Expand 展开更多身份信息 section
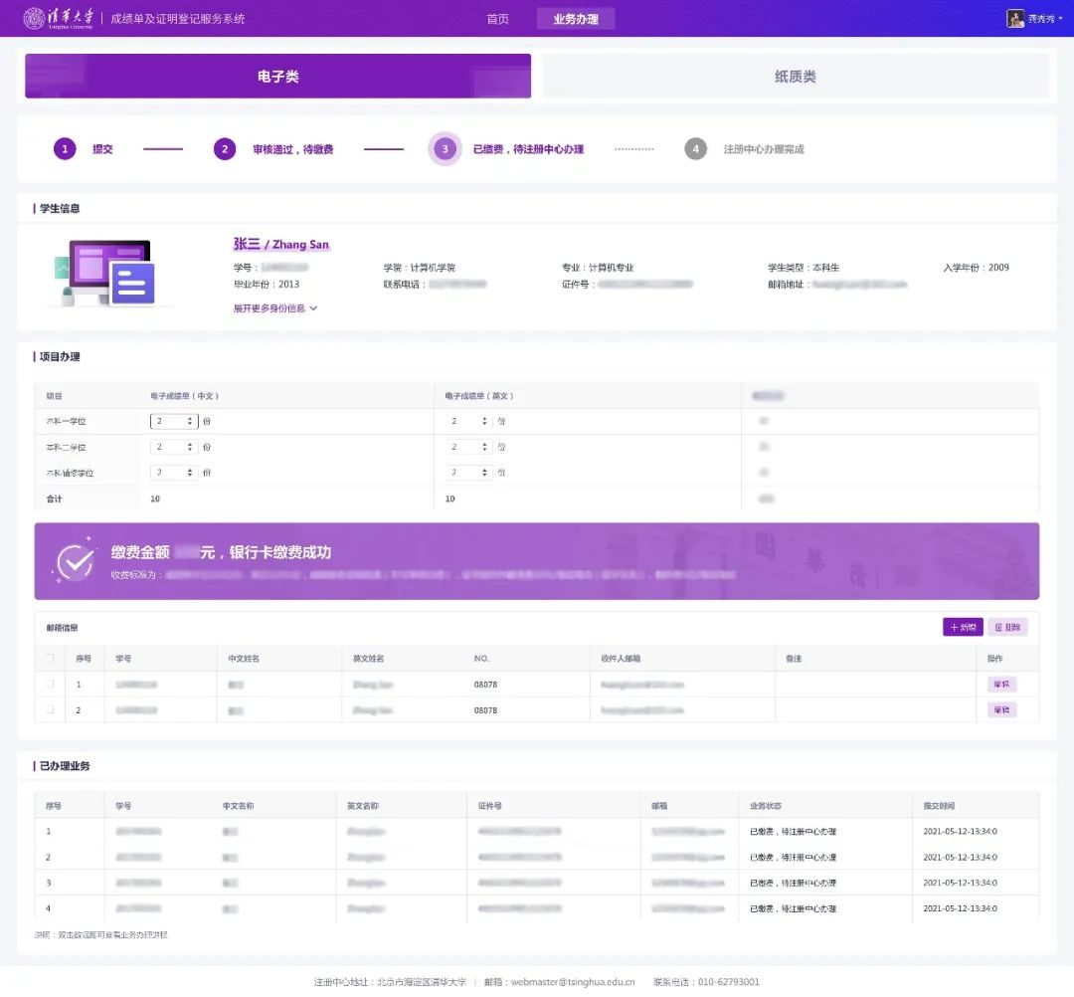The height and width of the screenshot is (997, 1074). coord(275,308)
